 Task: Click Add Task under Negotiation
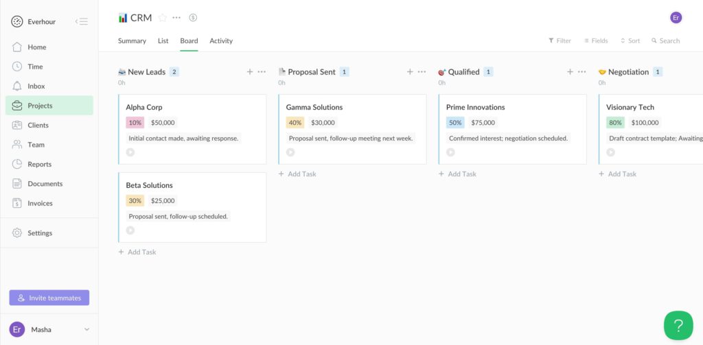click(617, 174)
